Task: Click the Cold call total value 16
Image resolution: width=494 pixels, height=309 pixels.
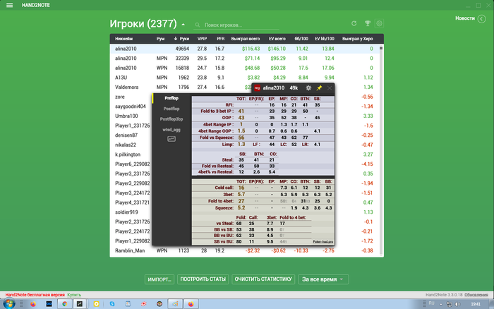Action: pyautogui.click(x=241, y=188)
